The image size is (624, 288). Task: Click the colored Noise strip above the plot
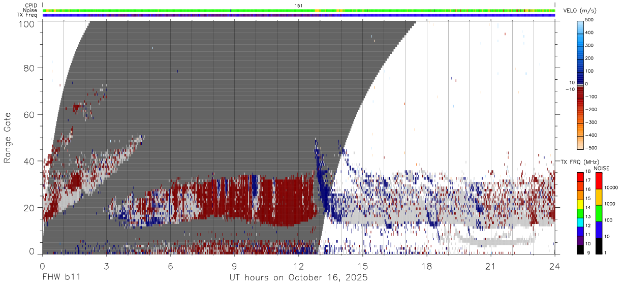[299, 10]
